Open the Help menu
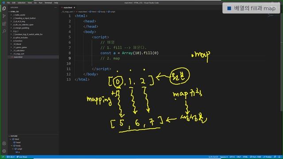The width and height of the screenshot is (283, 159). click(56, 3)
